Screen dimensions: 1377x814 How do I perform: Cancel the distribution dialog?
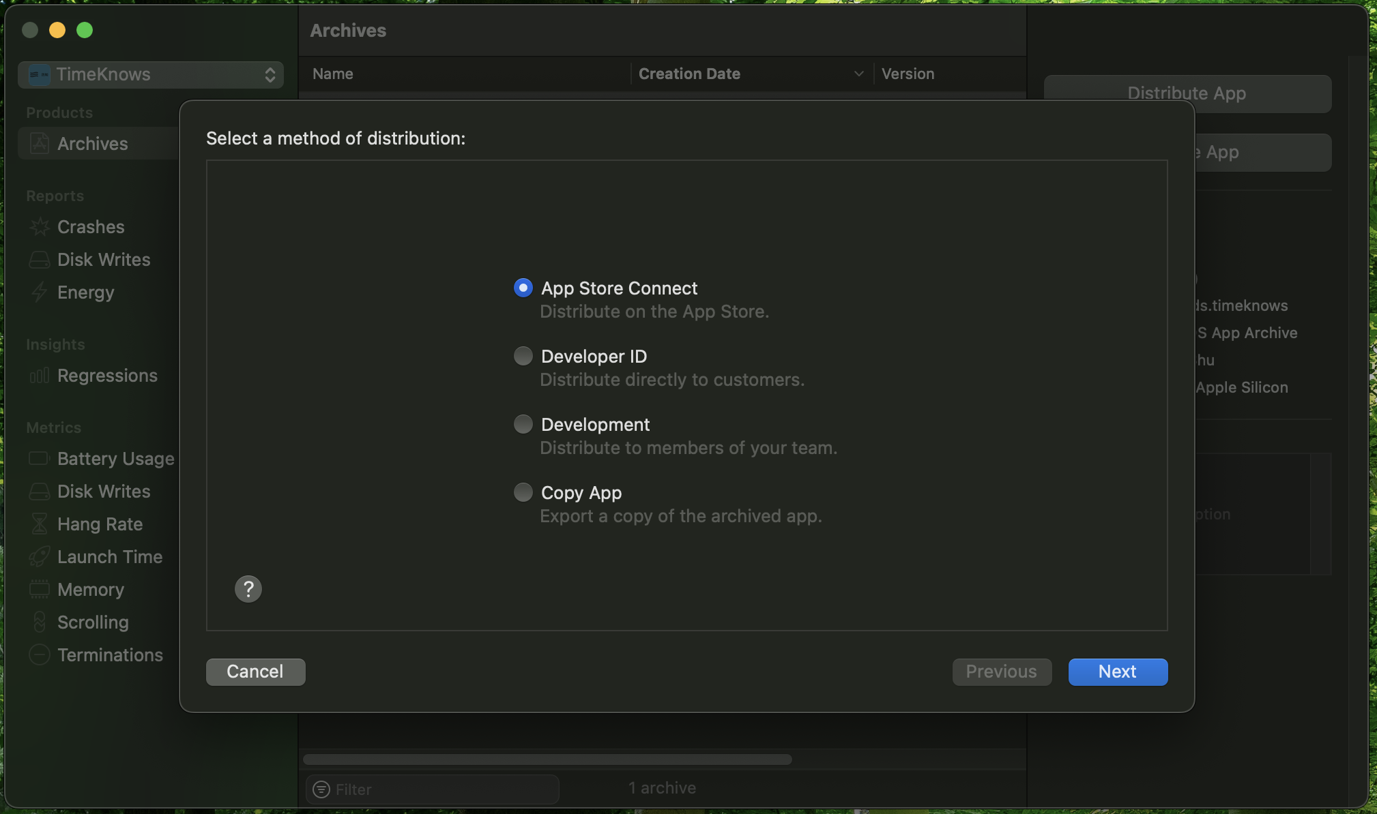[255, 672]
